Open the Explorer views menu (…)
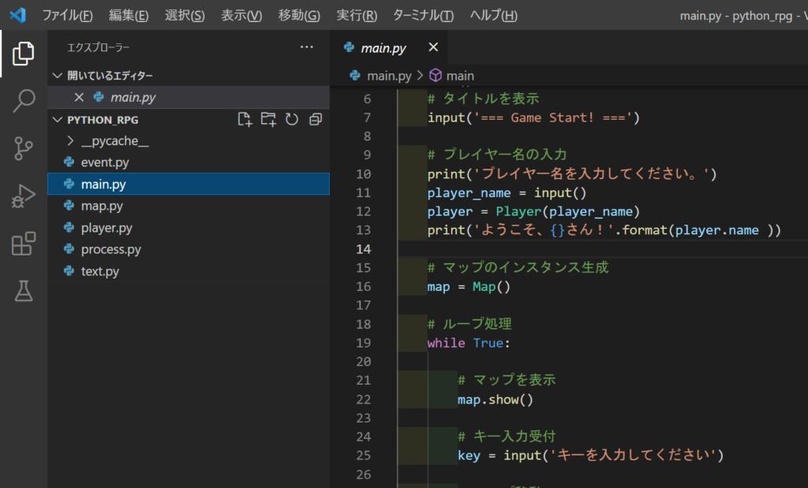Image resolution: width=808 pixels, height=488 pixels. (306, 47)
